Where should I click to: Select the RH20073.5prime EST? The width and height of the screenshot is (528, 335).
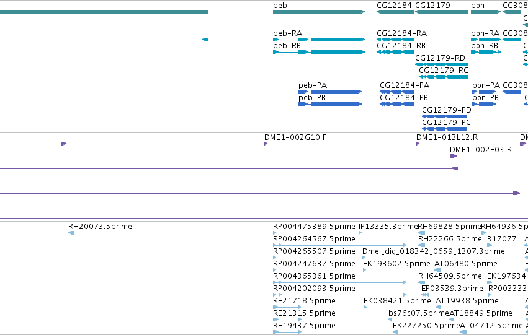point(71,233)
